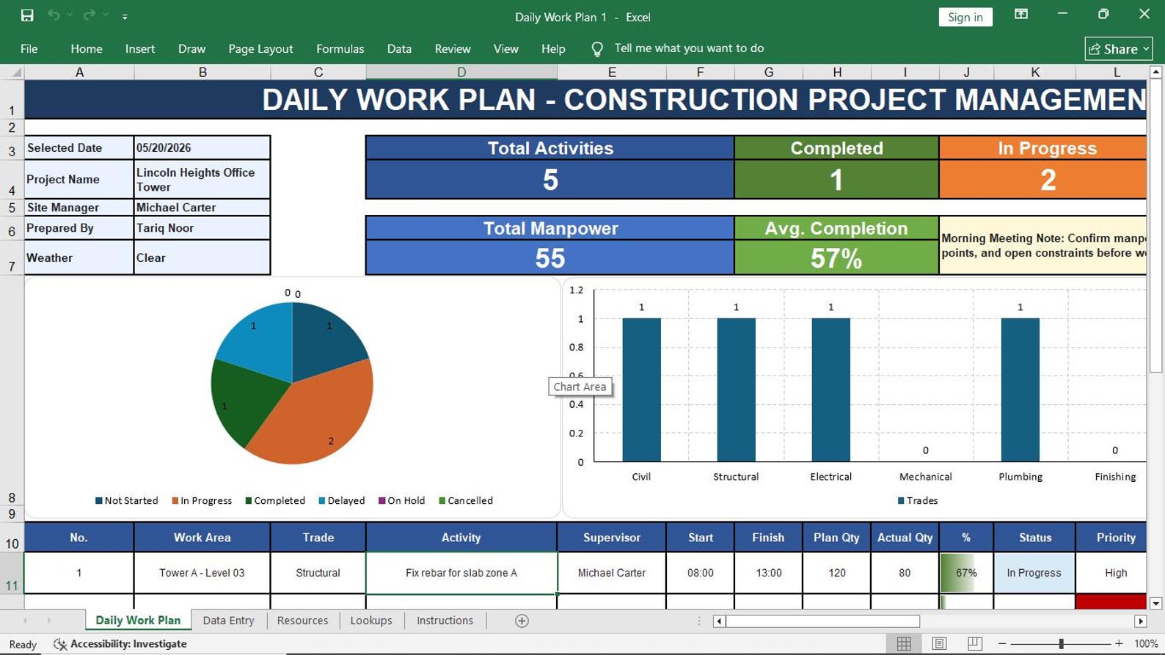Switch to Page Break Preview icon
The width and height of the screenshot is (1165, 655).
point(974,644)
